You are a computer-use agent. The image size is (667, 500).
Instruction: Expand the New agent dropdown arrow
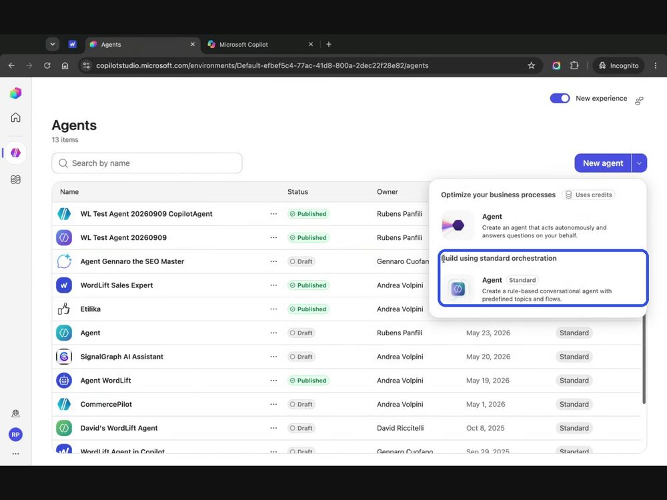(x=640, y=163)
